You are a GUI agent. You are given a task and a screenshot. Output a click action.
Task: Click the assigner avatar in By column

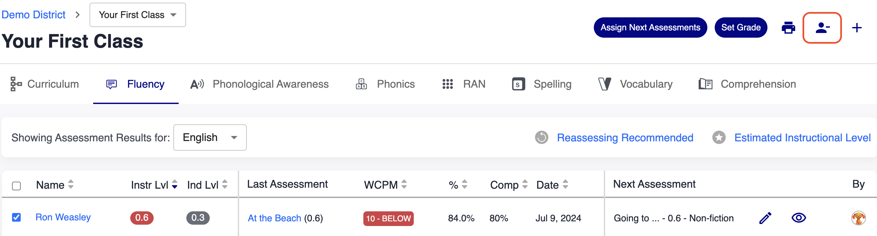pyautogui.click(x=858, y=218)
